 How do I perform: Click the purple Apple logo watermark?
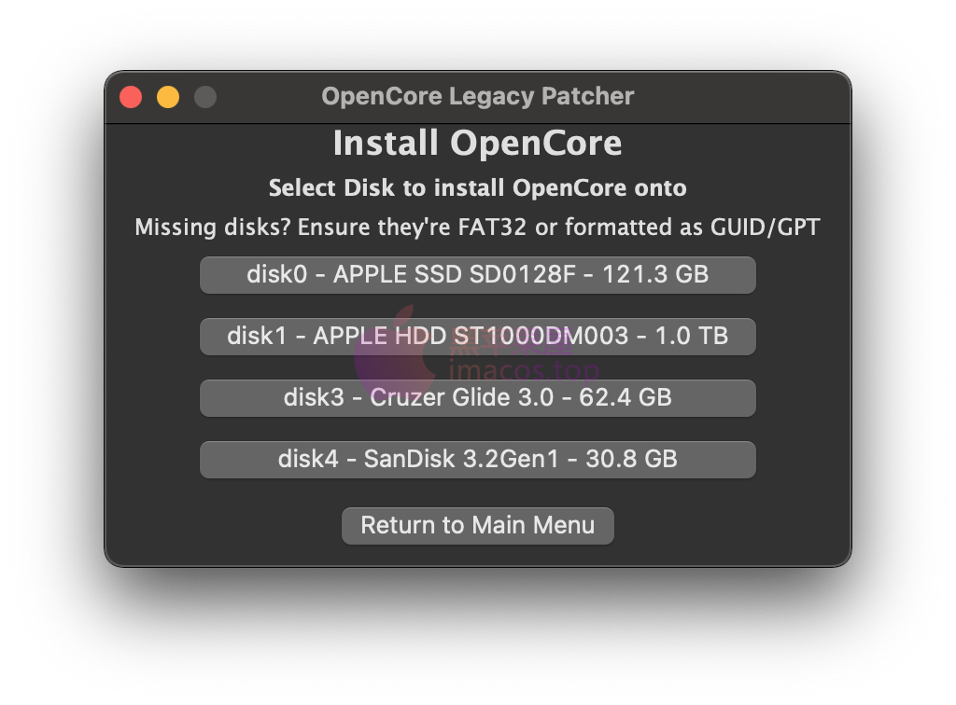393,353
